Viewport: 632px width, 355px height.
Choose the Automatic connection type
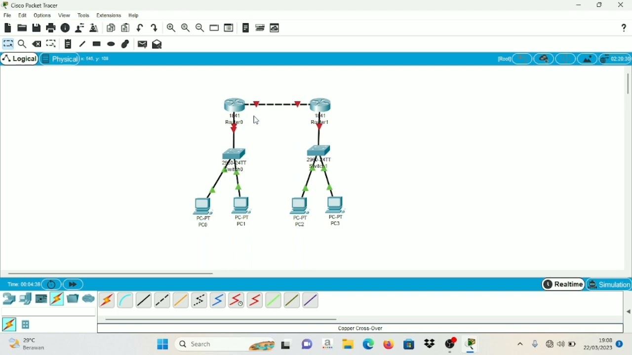coord(107,300)
